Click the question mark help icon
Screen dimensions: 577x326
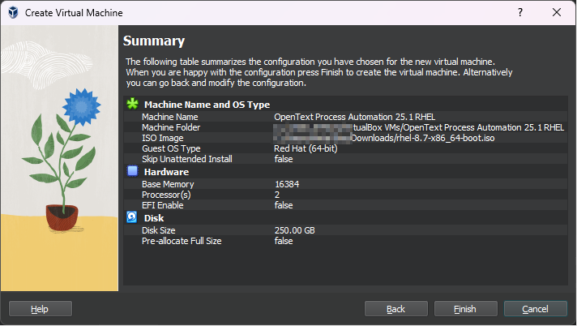pos(519,13)
